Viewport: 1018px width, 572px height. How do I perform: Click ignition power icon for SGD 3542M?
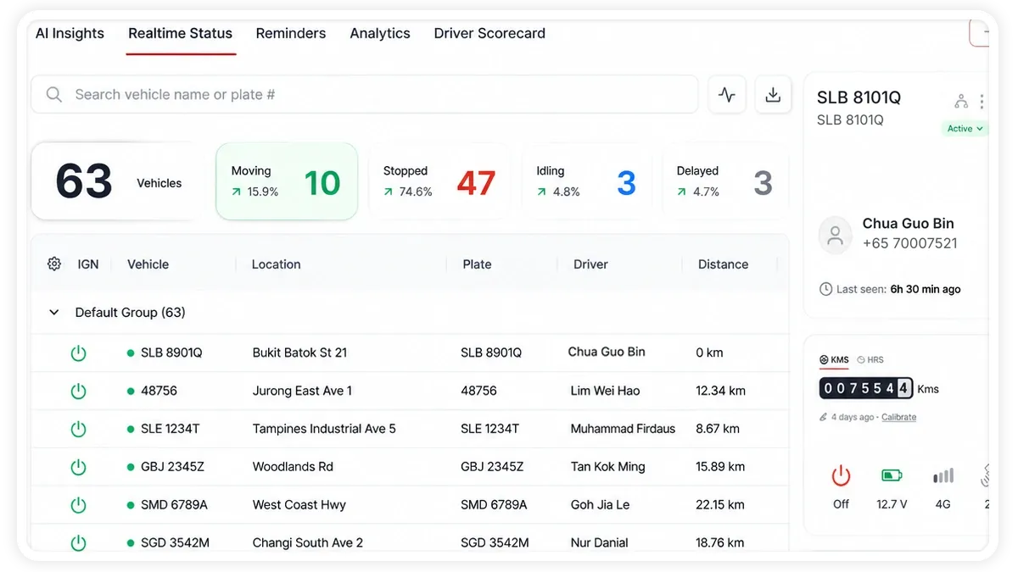78,542
